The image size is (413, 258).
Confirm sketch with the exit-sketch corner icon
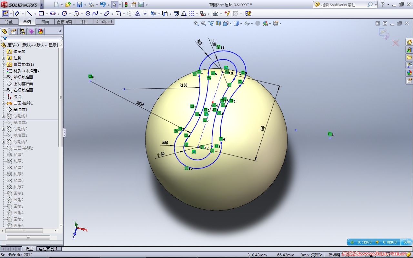tap(384, 34)
